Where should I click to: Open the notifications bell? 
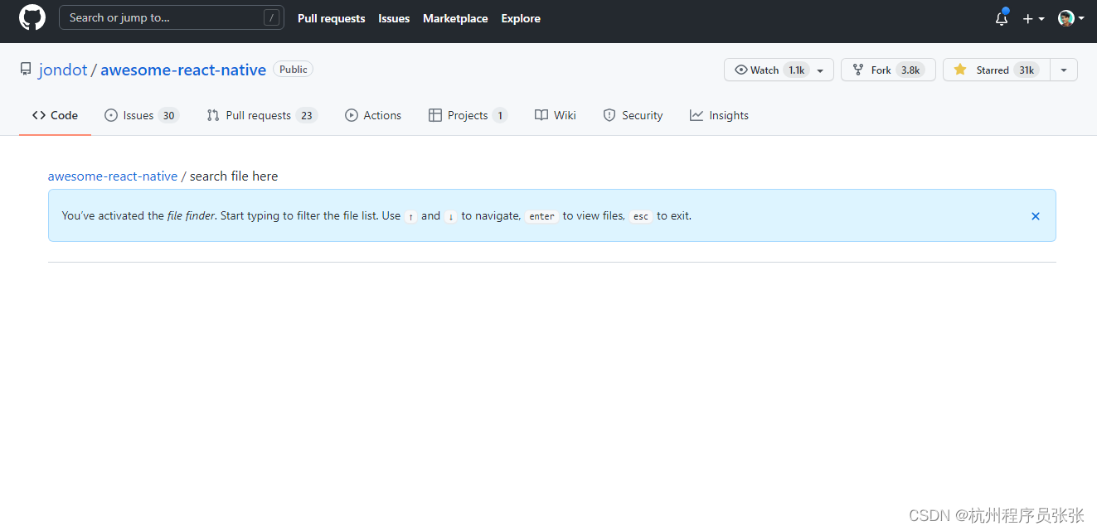click(1002, 18)
